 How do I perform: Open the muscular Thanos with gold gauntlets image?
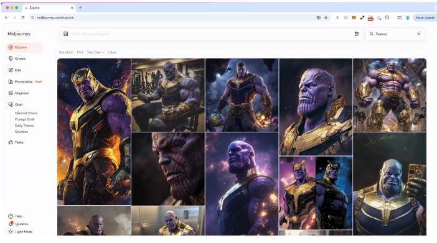click(390, 95)
